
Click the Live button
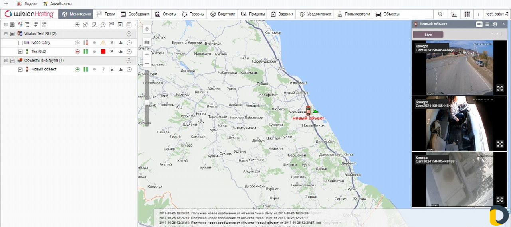pyautogui.click(x=428, y=35)
